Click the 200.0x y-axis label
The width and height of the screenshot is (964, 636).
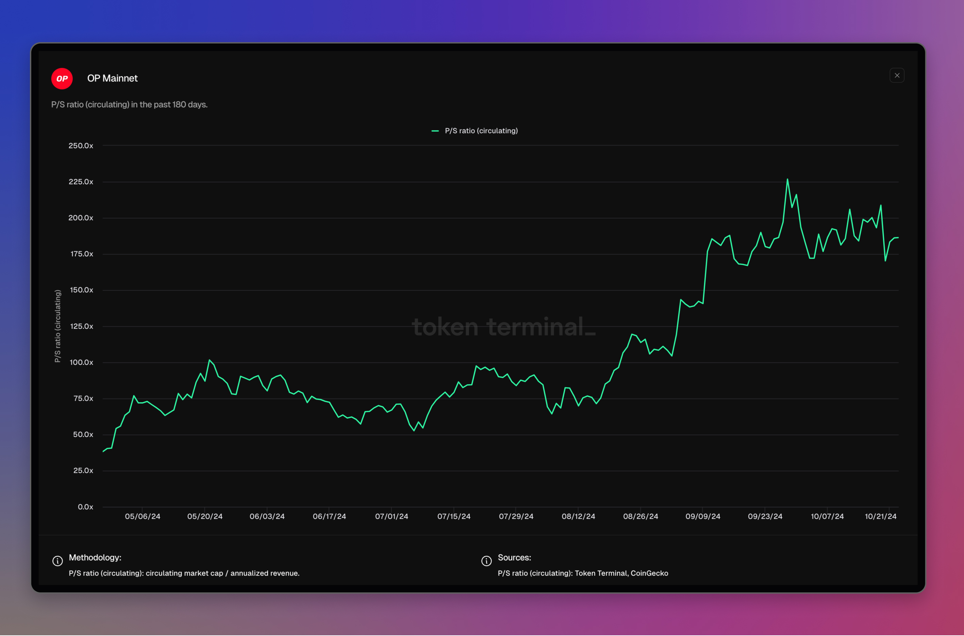(81, 218)
